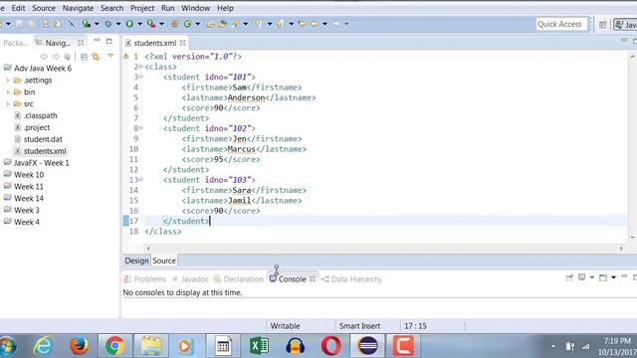
Task: Click the Open Perspective icon near Quick Access
Action: (x=603, y=24)
